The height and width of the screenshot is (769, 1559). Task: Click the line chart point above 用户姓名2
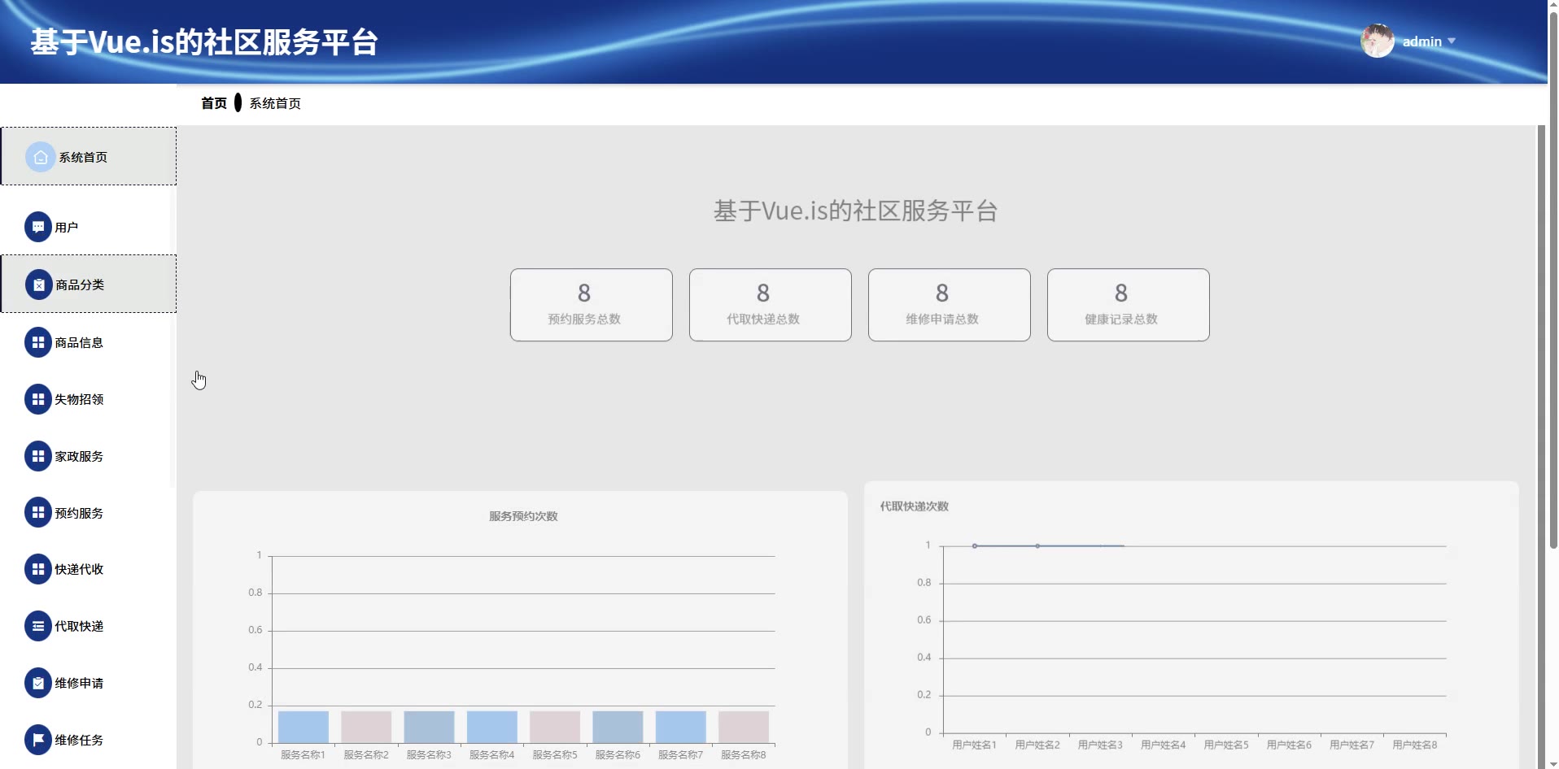(1037, 545)
